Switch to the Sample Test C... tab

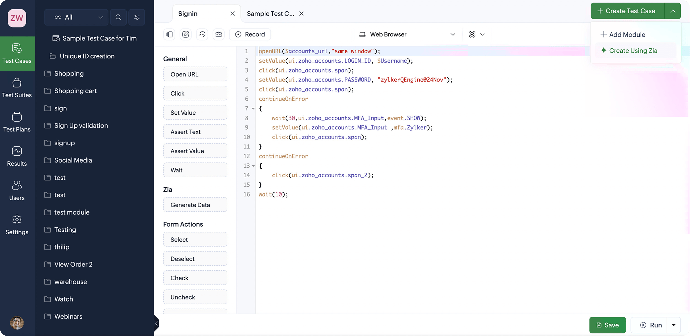coord(270,14)
